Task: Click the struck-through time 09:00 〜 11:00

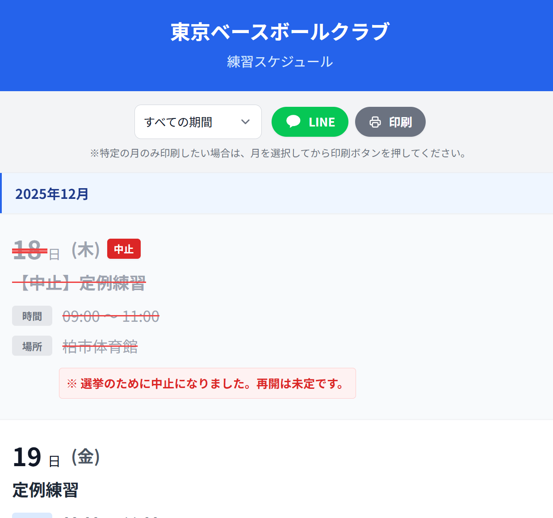Action: 111,316
